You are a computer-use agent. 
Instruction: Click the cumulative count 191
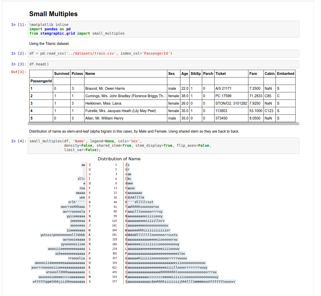114,235
